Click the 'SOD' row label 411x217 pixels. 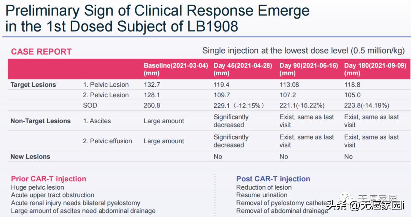[90, 105]
